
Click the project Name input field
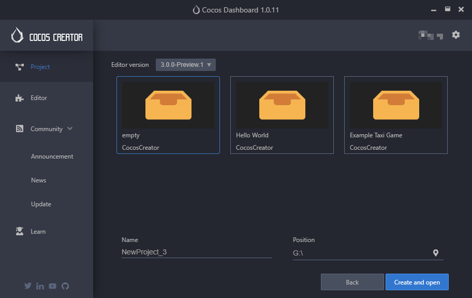coord(197,252)
